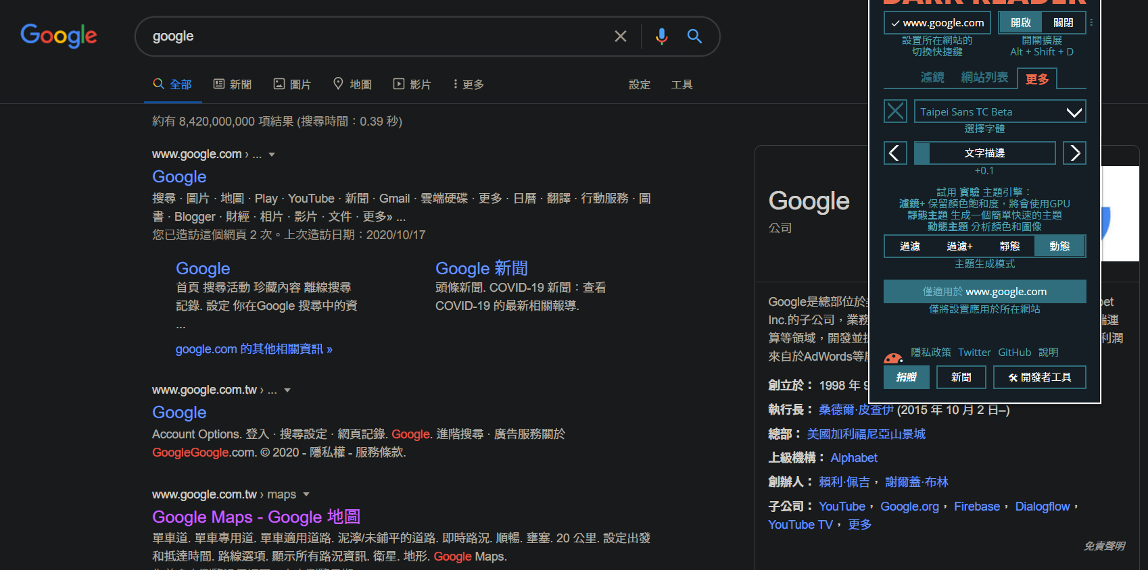1148x570 pixels.
Task: Select the 動態 theme engine mode
Action: click(1059, 247)
